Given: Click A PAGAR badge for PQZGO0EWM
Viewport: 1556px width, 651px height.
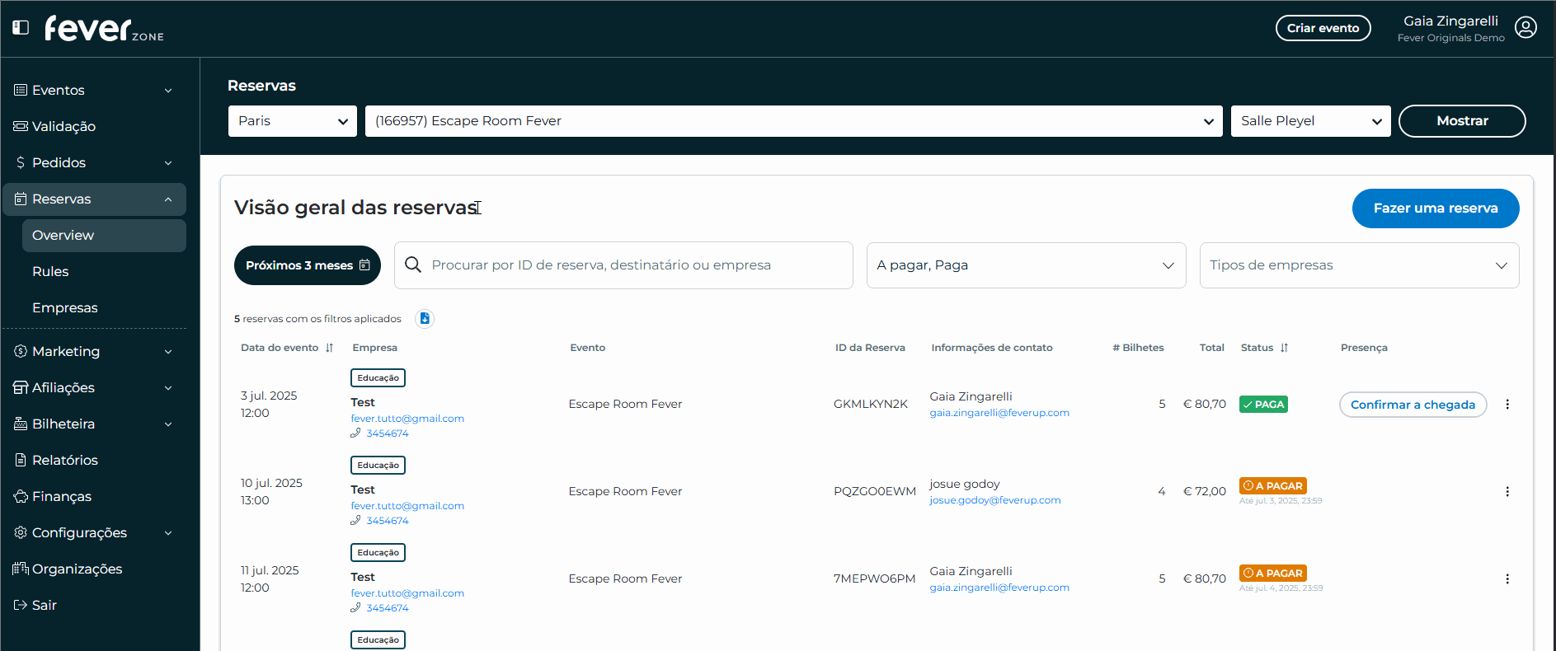Looking at the screenshot, I should 1273,486.
